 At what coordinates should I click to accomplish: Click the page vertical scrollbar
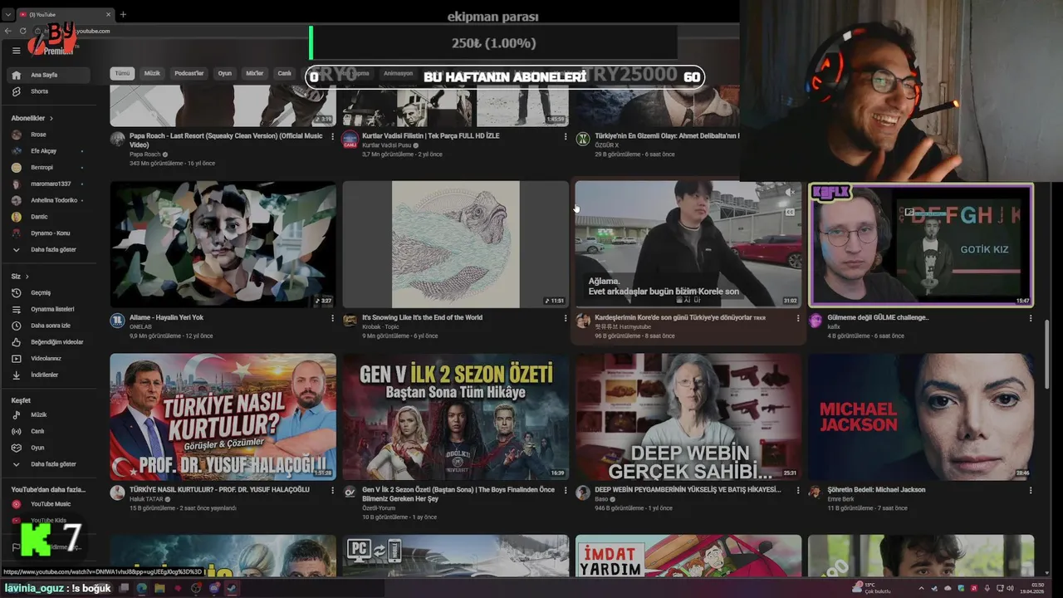1046,353
